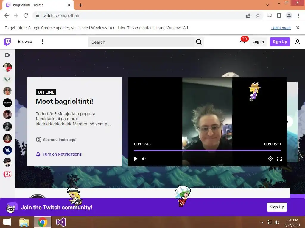Image resolution: width=305 pixels, height=228 pixels.
Task: Open the three-dot More menu beside Browse
Action: click(42, 42)
